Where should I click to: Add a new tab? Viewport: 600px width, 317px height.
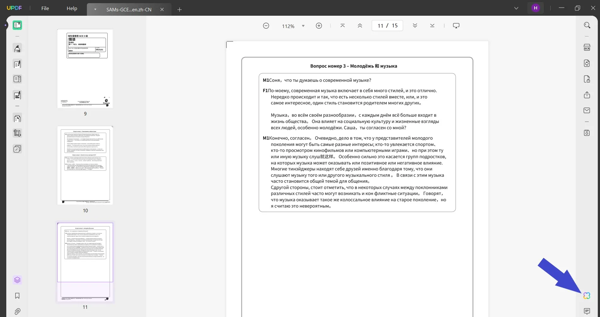(x=179, y=9)
